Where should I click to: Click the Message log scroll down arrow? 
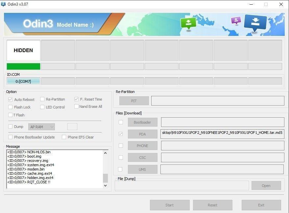pos(106,185)
